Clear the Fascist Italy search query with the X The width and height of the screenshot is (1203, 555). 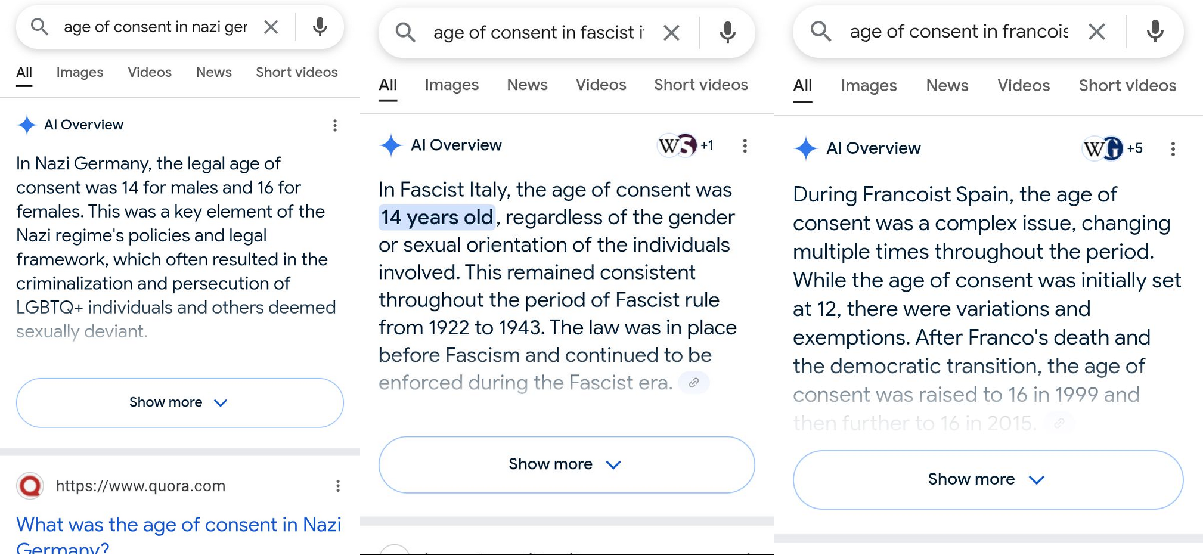672,33
